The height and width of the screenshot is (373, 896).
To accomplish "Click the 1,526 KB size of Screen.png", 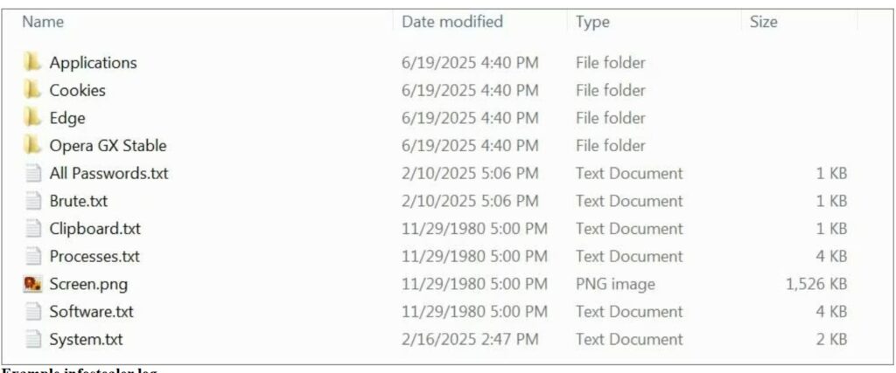I will click(x=816, y=284).
